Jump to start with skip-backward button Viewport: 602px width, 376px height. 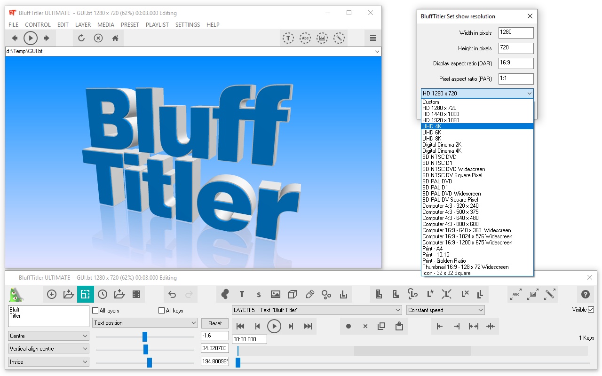pyautogui.click(x=240, y=326)
